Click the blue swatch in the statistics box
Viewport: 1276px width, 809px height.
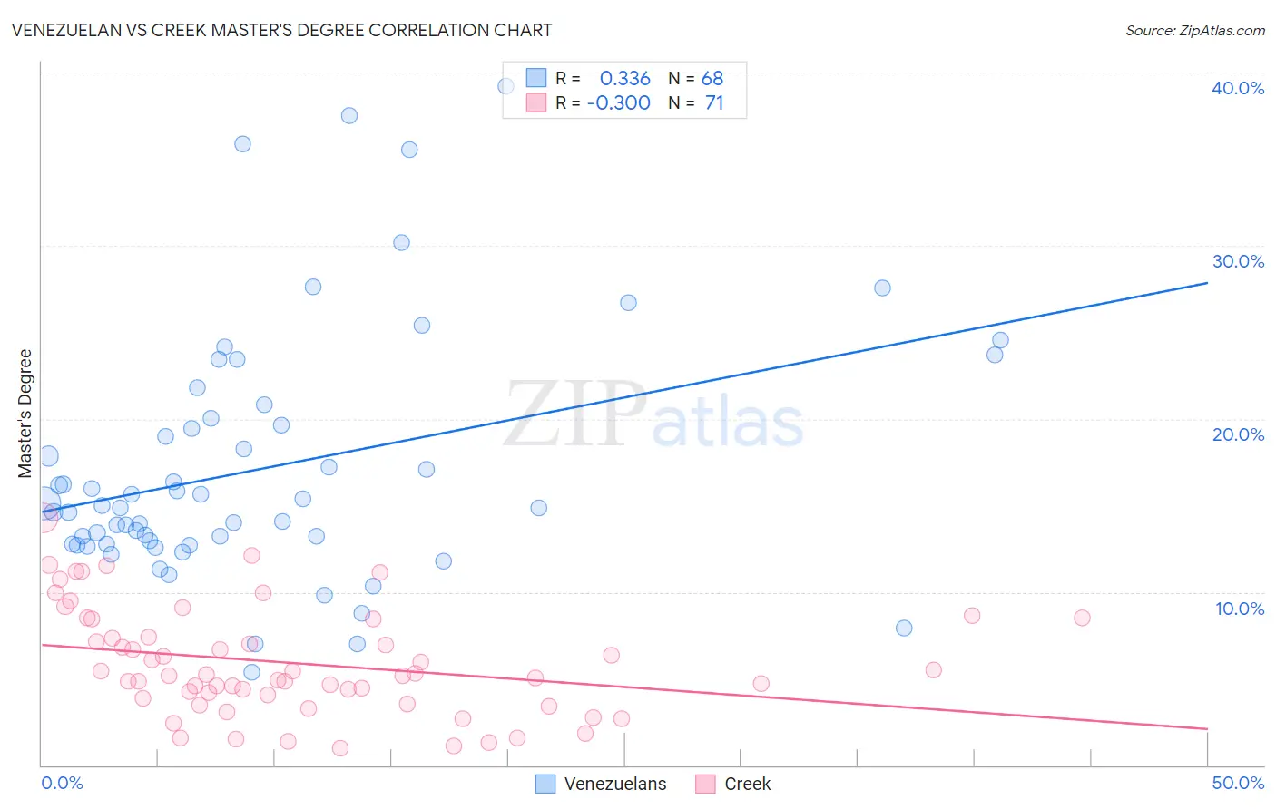[536, 78]
